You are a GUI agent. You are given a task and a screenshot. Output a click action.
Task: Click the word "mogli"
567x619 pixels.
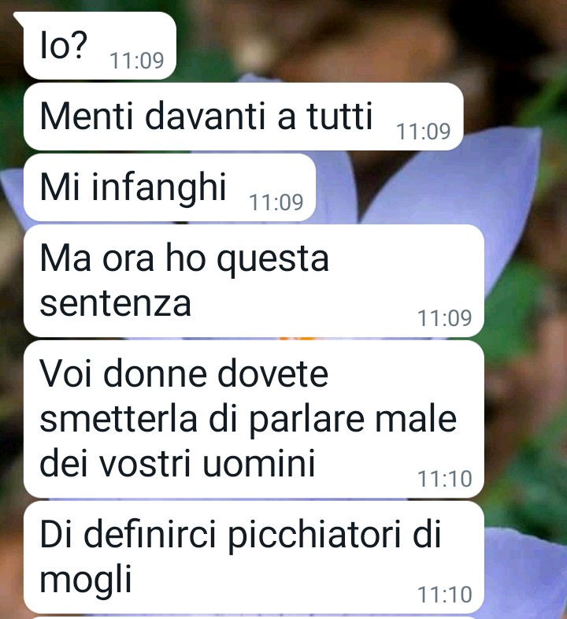pos(85,580)
